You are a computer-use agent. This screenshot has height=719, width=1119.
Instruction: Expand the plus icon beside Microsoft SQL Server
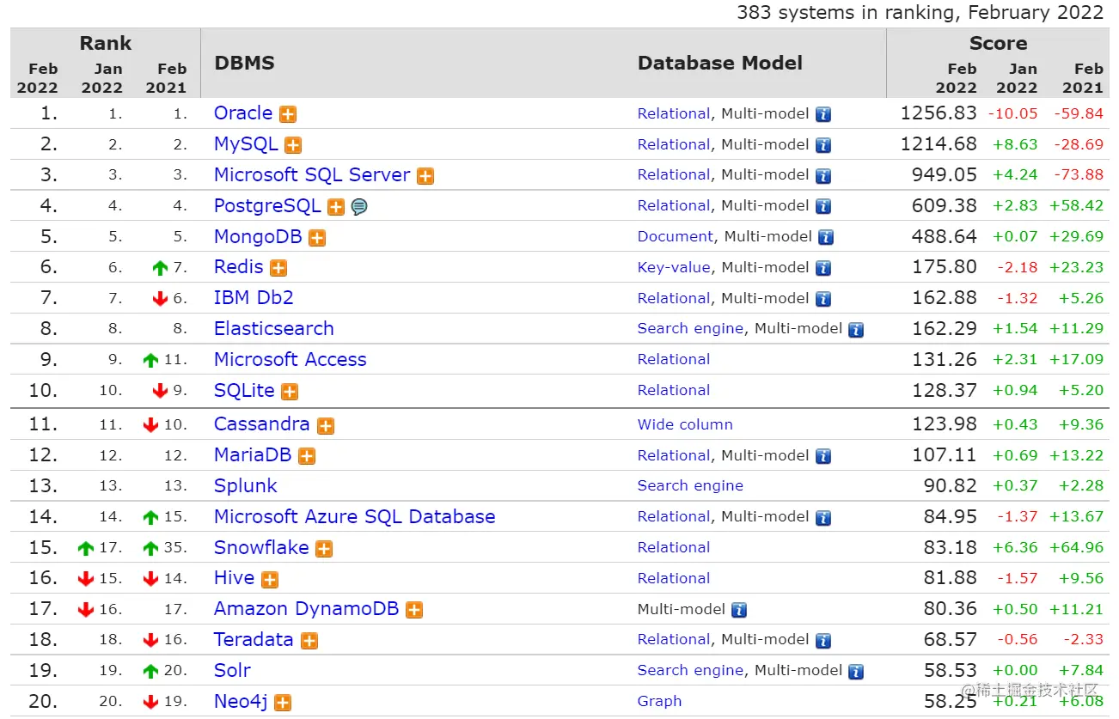click(x=425, y=176)
